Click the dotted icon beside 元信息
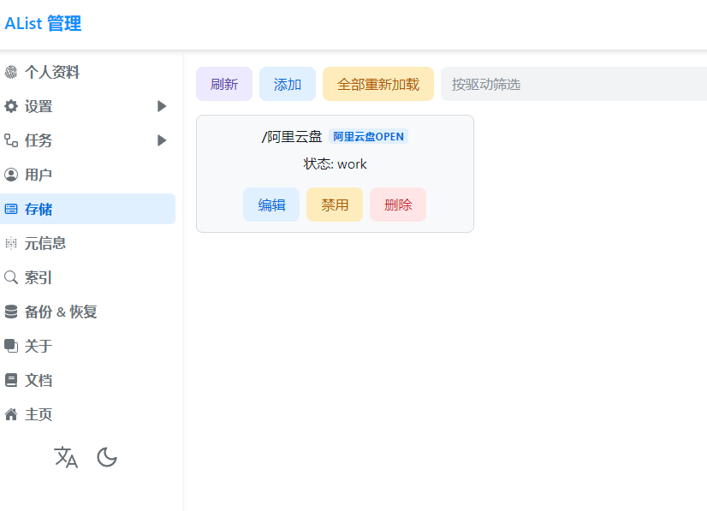 tap(11, 243)
